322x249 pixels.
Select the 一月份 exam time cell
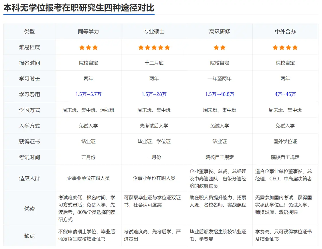pos(154,157)
